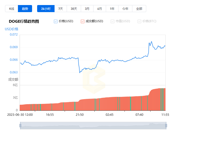197x142 pixels.
Task: Toggle the 成交额(USD) series checkbox
Action: [x=83, y=21]
